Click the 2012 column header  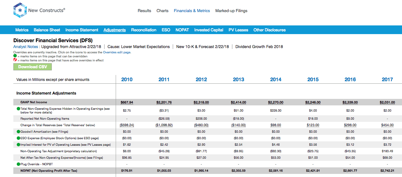(x=201, y=80)
